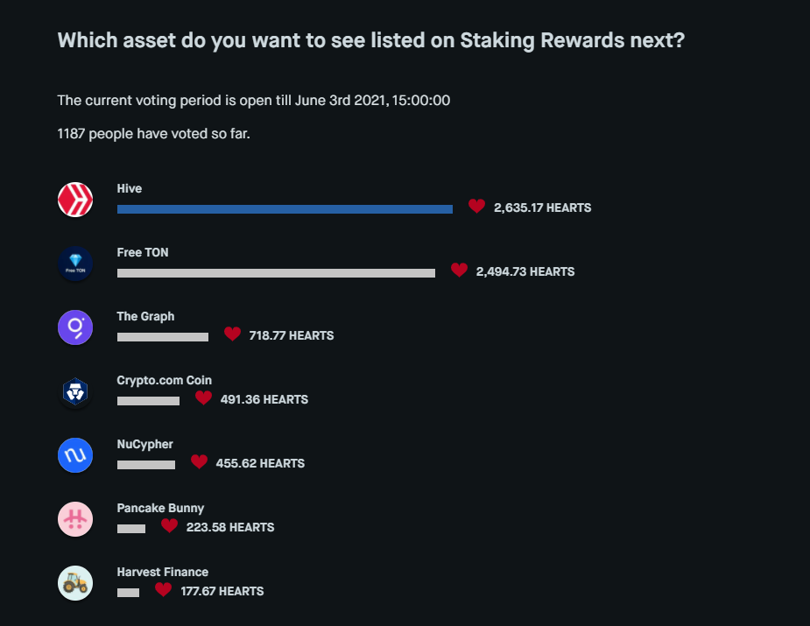Tap the heart next to The Graph
The height and width of the screenshot is (626, 810).
pos(232,334)
